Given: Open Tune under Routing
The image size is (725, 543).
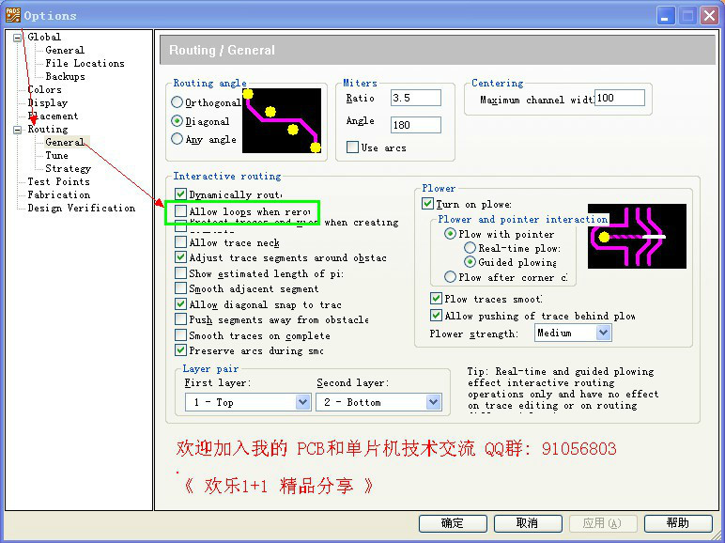Looking at the screenshot, I should pyautogui.click(x=57, y=155).
